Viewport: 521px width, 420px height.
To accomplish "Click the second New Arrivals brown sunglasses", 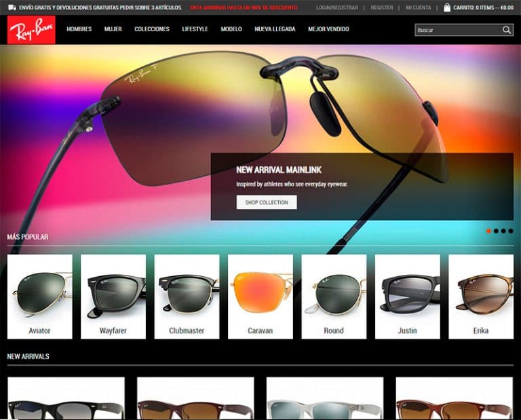I will [x=195, y=398].
